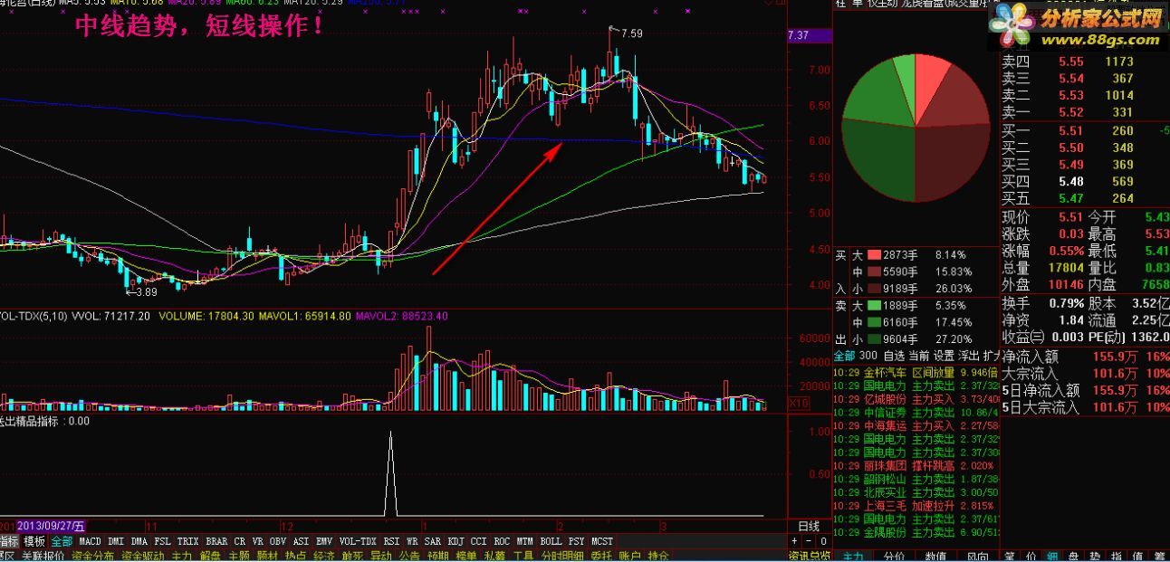
Task: Select the VR indicator tab
Action: click(x=257, y=541)
